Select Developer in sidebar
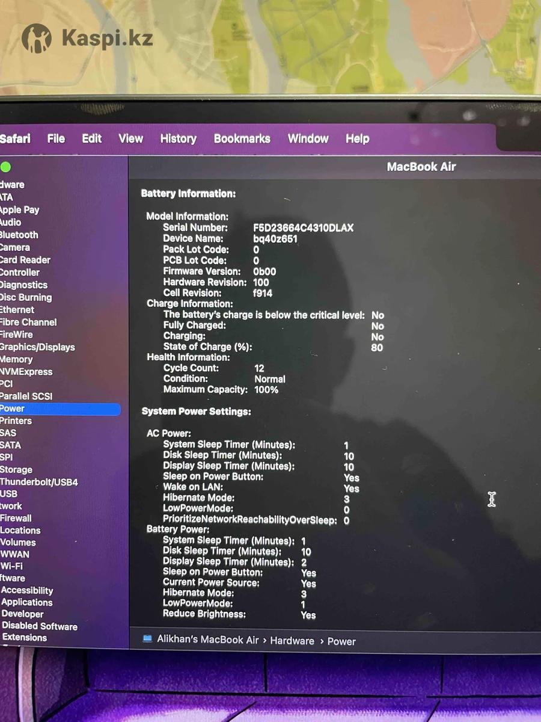Image resolution: width=541 pixels, height=722 pixels. click(23, 614)
